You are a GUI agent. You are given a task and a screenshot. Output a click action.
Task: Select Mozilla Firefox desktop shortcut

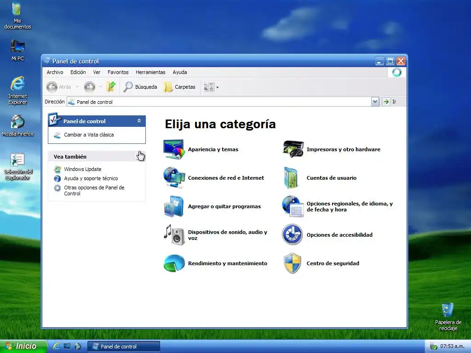(17, 125)
